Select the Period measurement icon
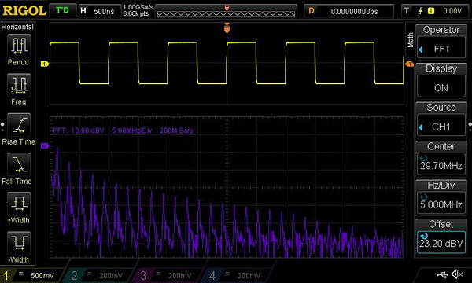 point(19,46)
